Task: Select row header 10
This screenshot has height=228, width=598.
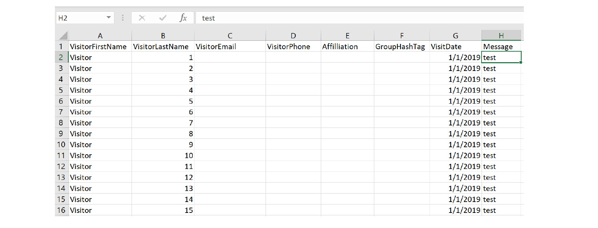Action: tap(62, 144)
